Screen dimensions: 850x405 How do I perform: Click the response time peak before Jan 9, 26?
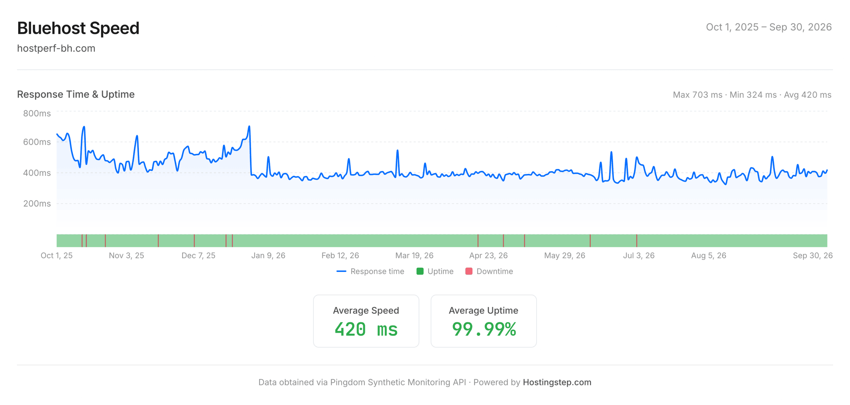tap(249, 126)
